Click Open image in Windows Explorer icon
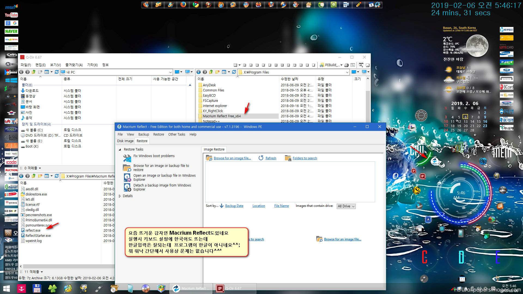 pyautogui.click(x=127, y=177)
